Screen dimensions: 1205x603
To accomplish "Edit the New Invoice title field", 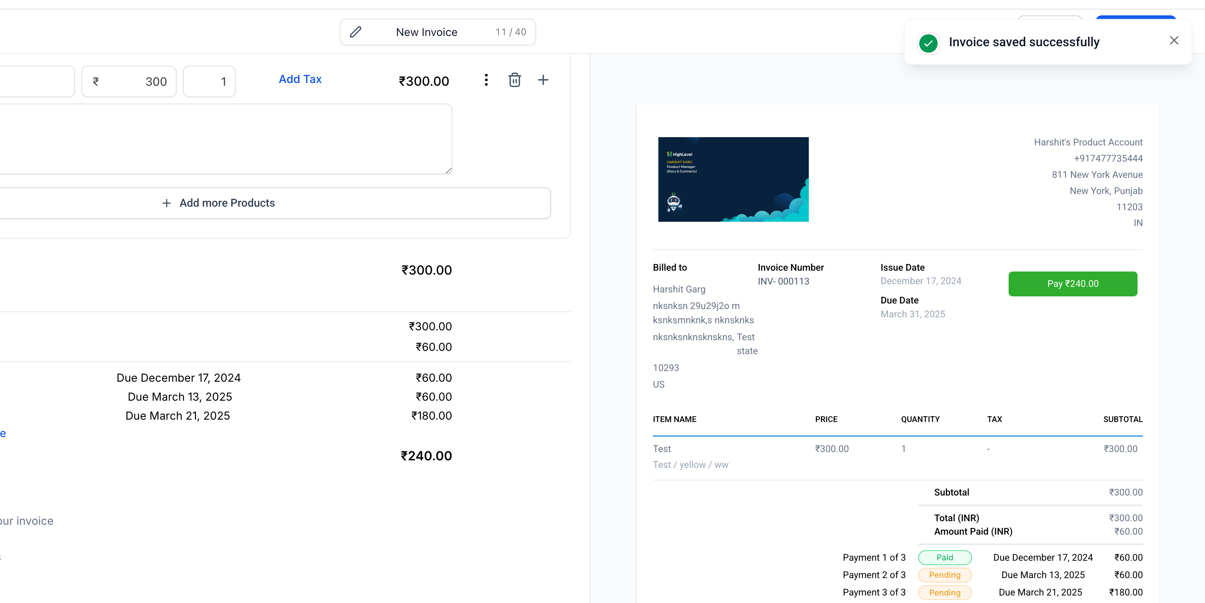I will (x=426, y=32).
